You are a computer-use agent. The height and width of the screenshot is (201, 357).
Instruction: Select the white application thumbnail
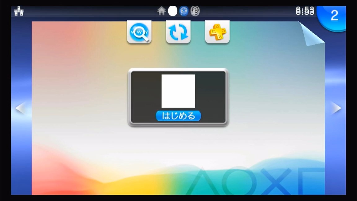[178, 91]
